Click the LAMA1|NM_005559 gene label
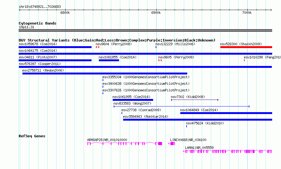281x169 pixels. point(199,148)
